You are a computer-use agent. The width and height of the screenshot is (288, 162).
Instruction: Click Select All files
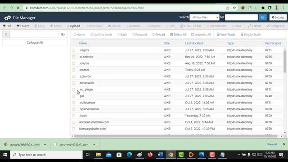(178, 35)
